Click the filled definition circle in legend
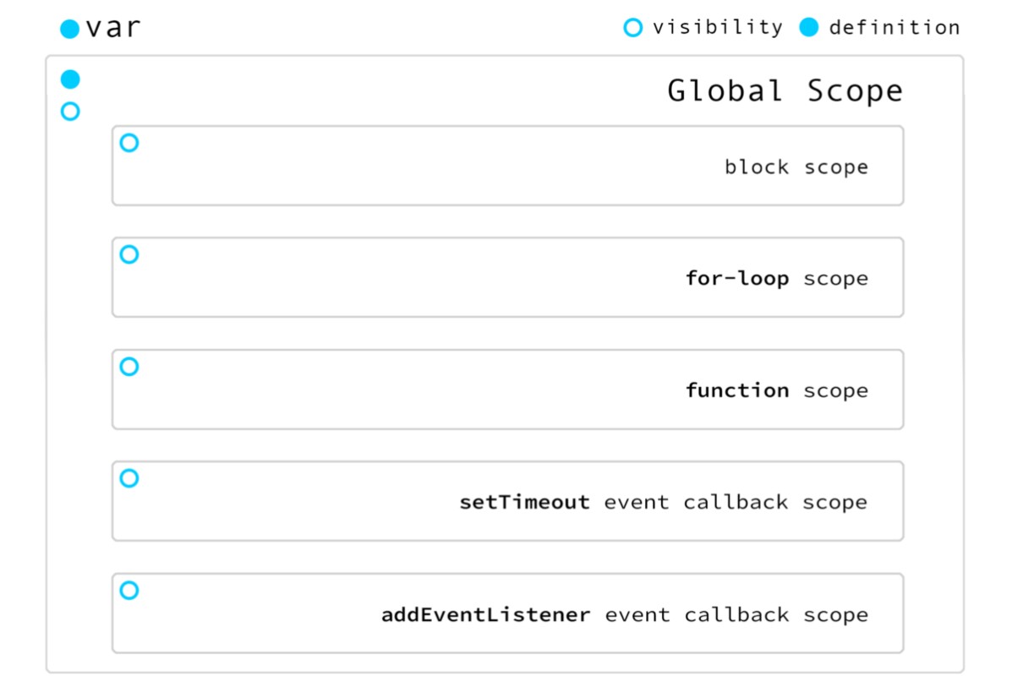1012x676 pixels. (x=809, y=27)
